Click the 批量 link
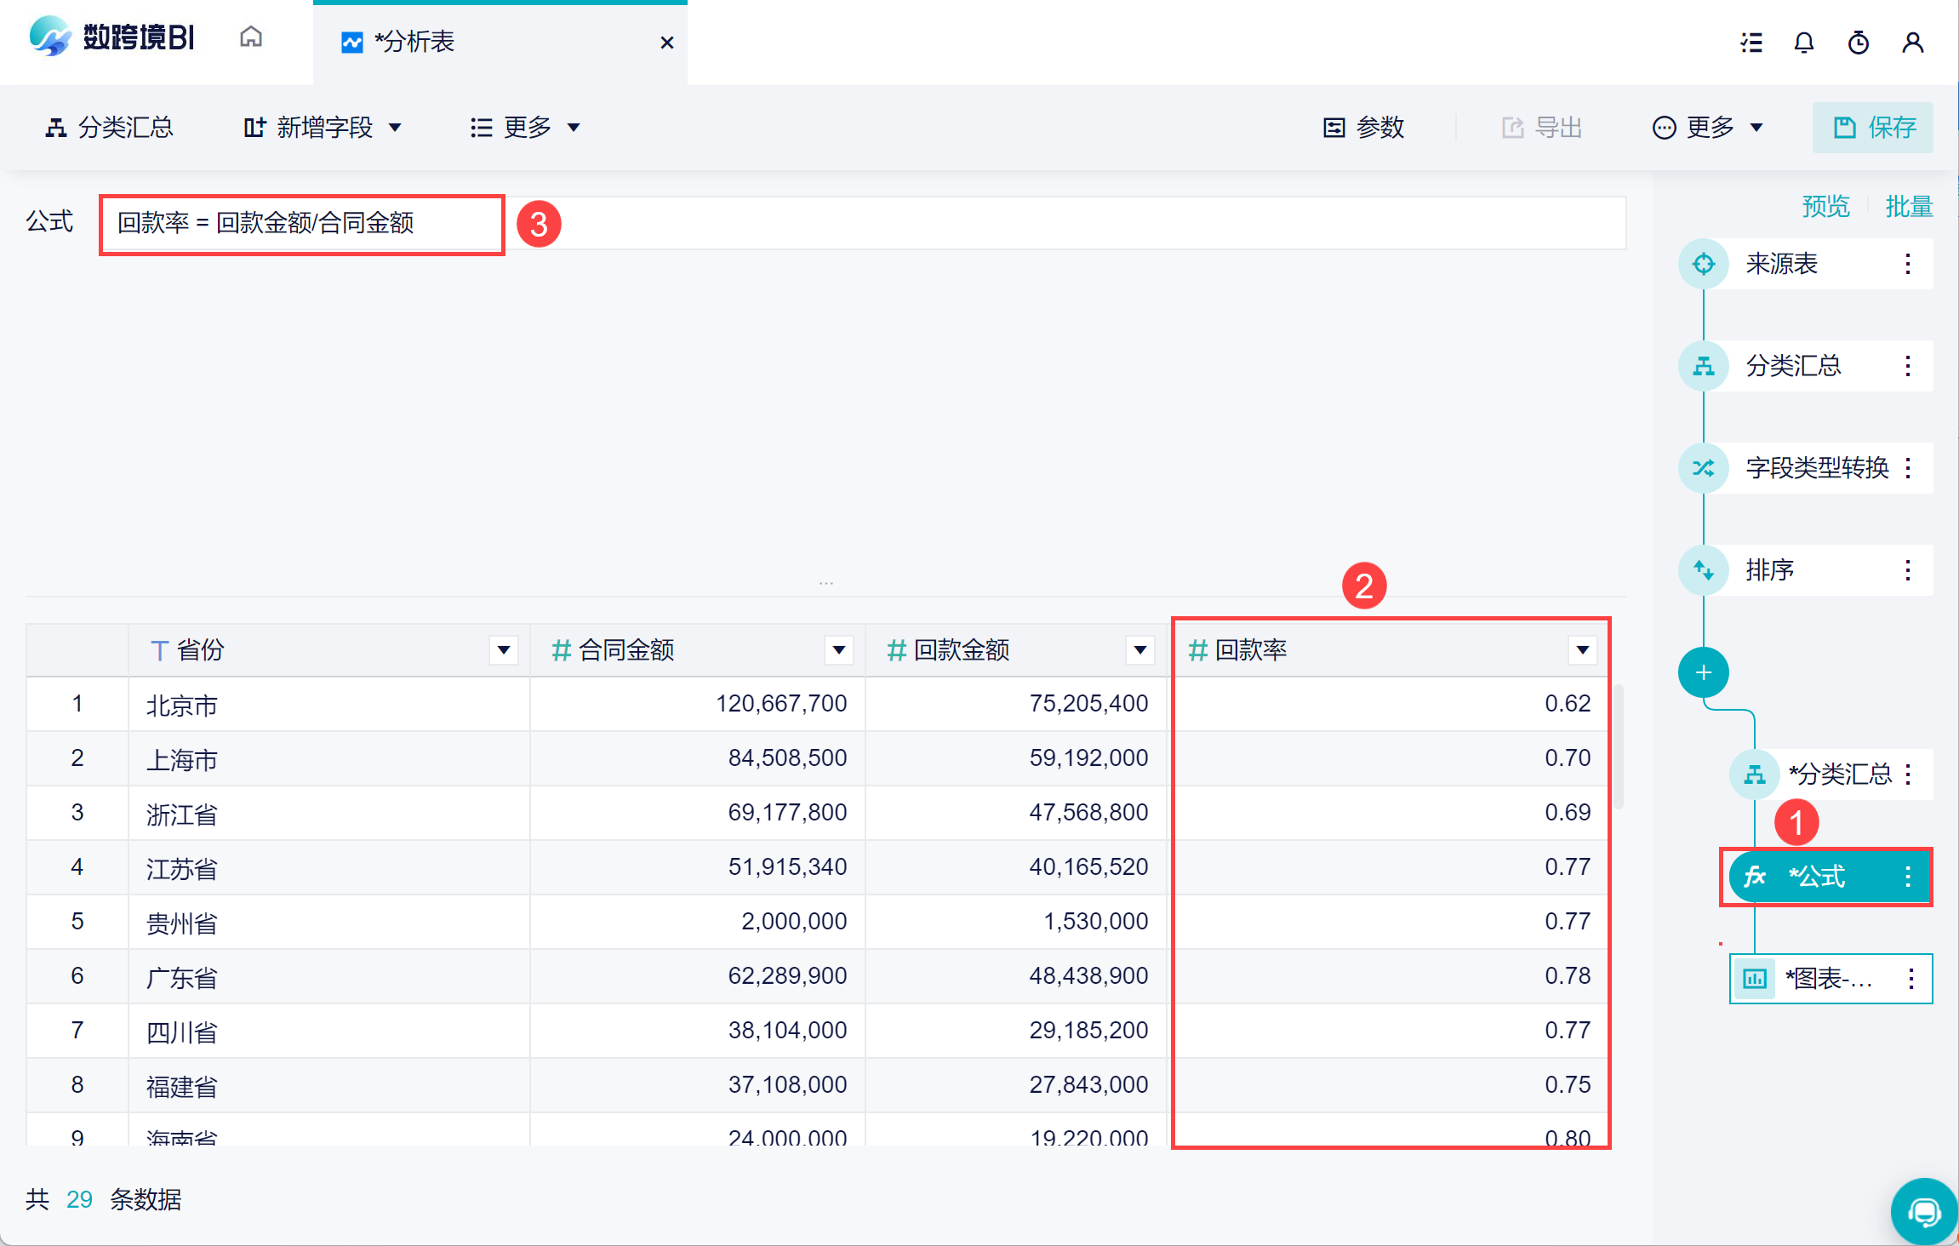Image resolution: width=1959 pixels, height=1246 pixels. 1909,206
